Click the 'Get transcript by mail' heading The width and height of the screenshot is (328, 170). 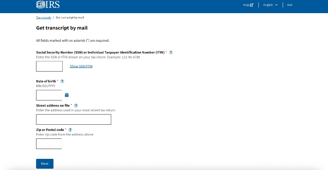click(62, 28)
